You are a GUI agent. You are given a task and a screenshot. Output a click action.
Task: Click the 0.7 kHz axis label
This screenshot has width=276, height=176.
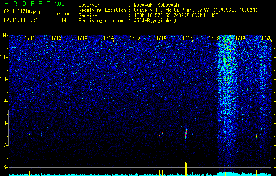coord(4,145)
